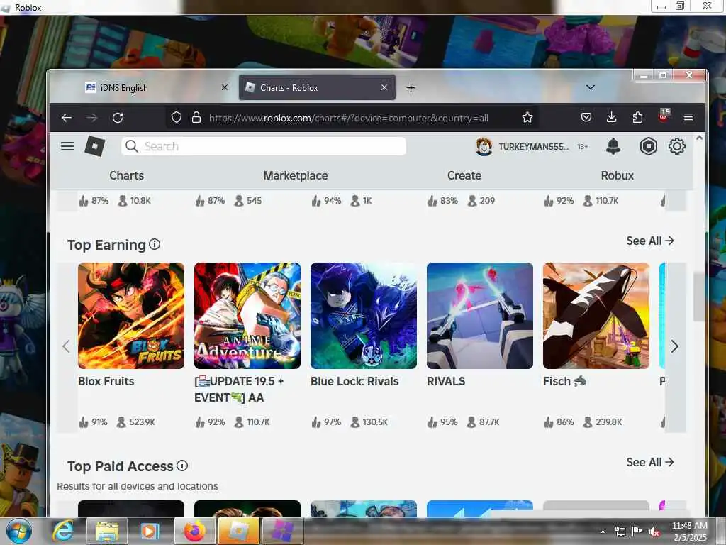Open the Roblox settings gear
The height and width of the screenshot is (545, 726).
[x=677, y=146]
